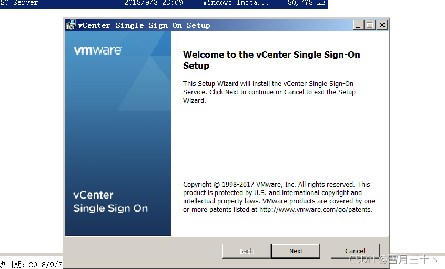Click the installer icon in title bar
Screen dimensions: 445x269
(70, 25)
